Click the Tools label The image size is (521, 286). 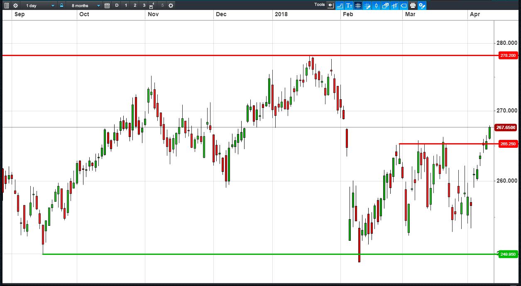[x=320, y=5]
